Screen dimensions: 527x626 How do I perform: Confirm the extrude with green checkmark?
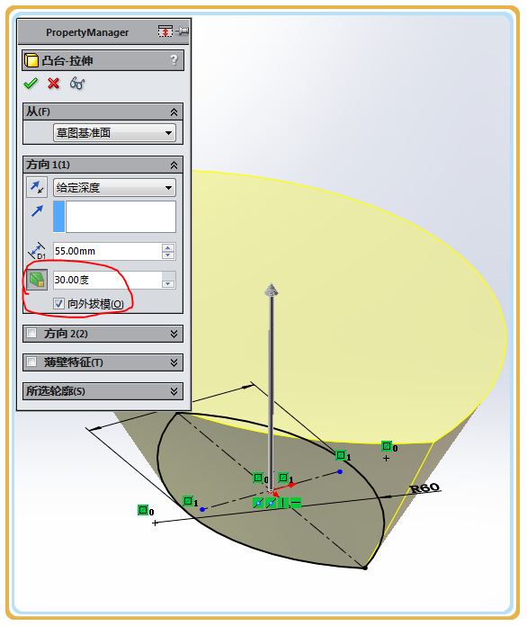pyautogui.click(x=31, y=84)
